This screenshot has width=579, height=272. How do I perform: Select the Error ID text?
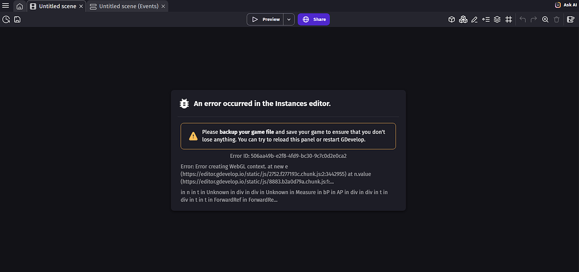288,156
